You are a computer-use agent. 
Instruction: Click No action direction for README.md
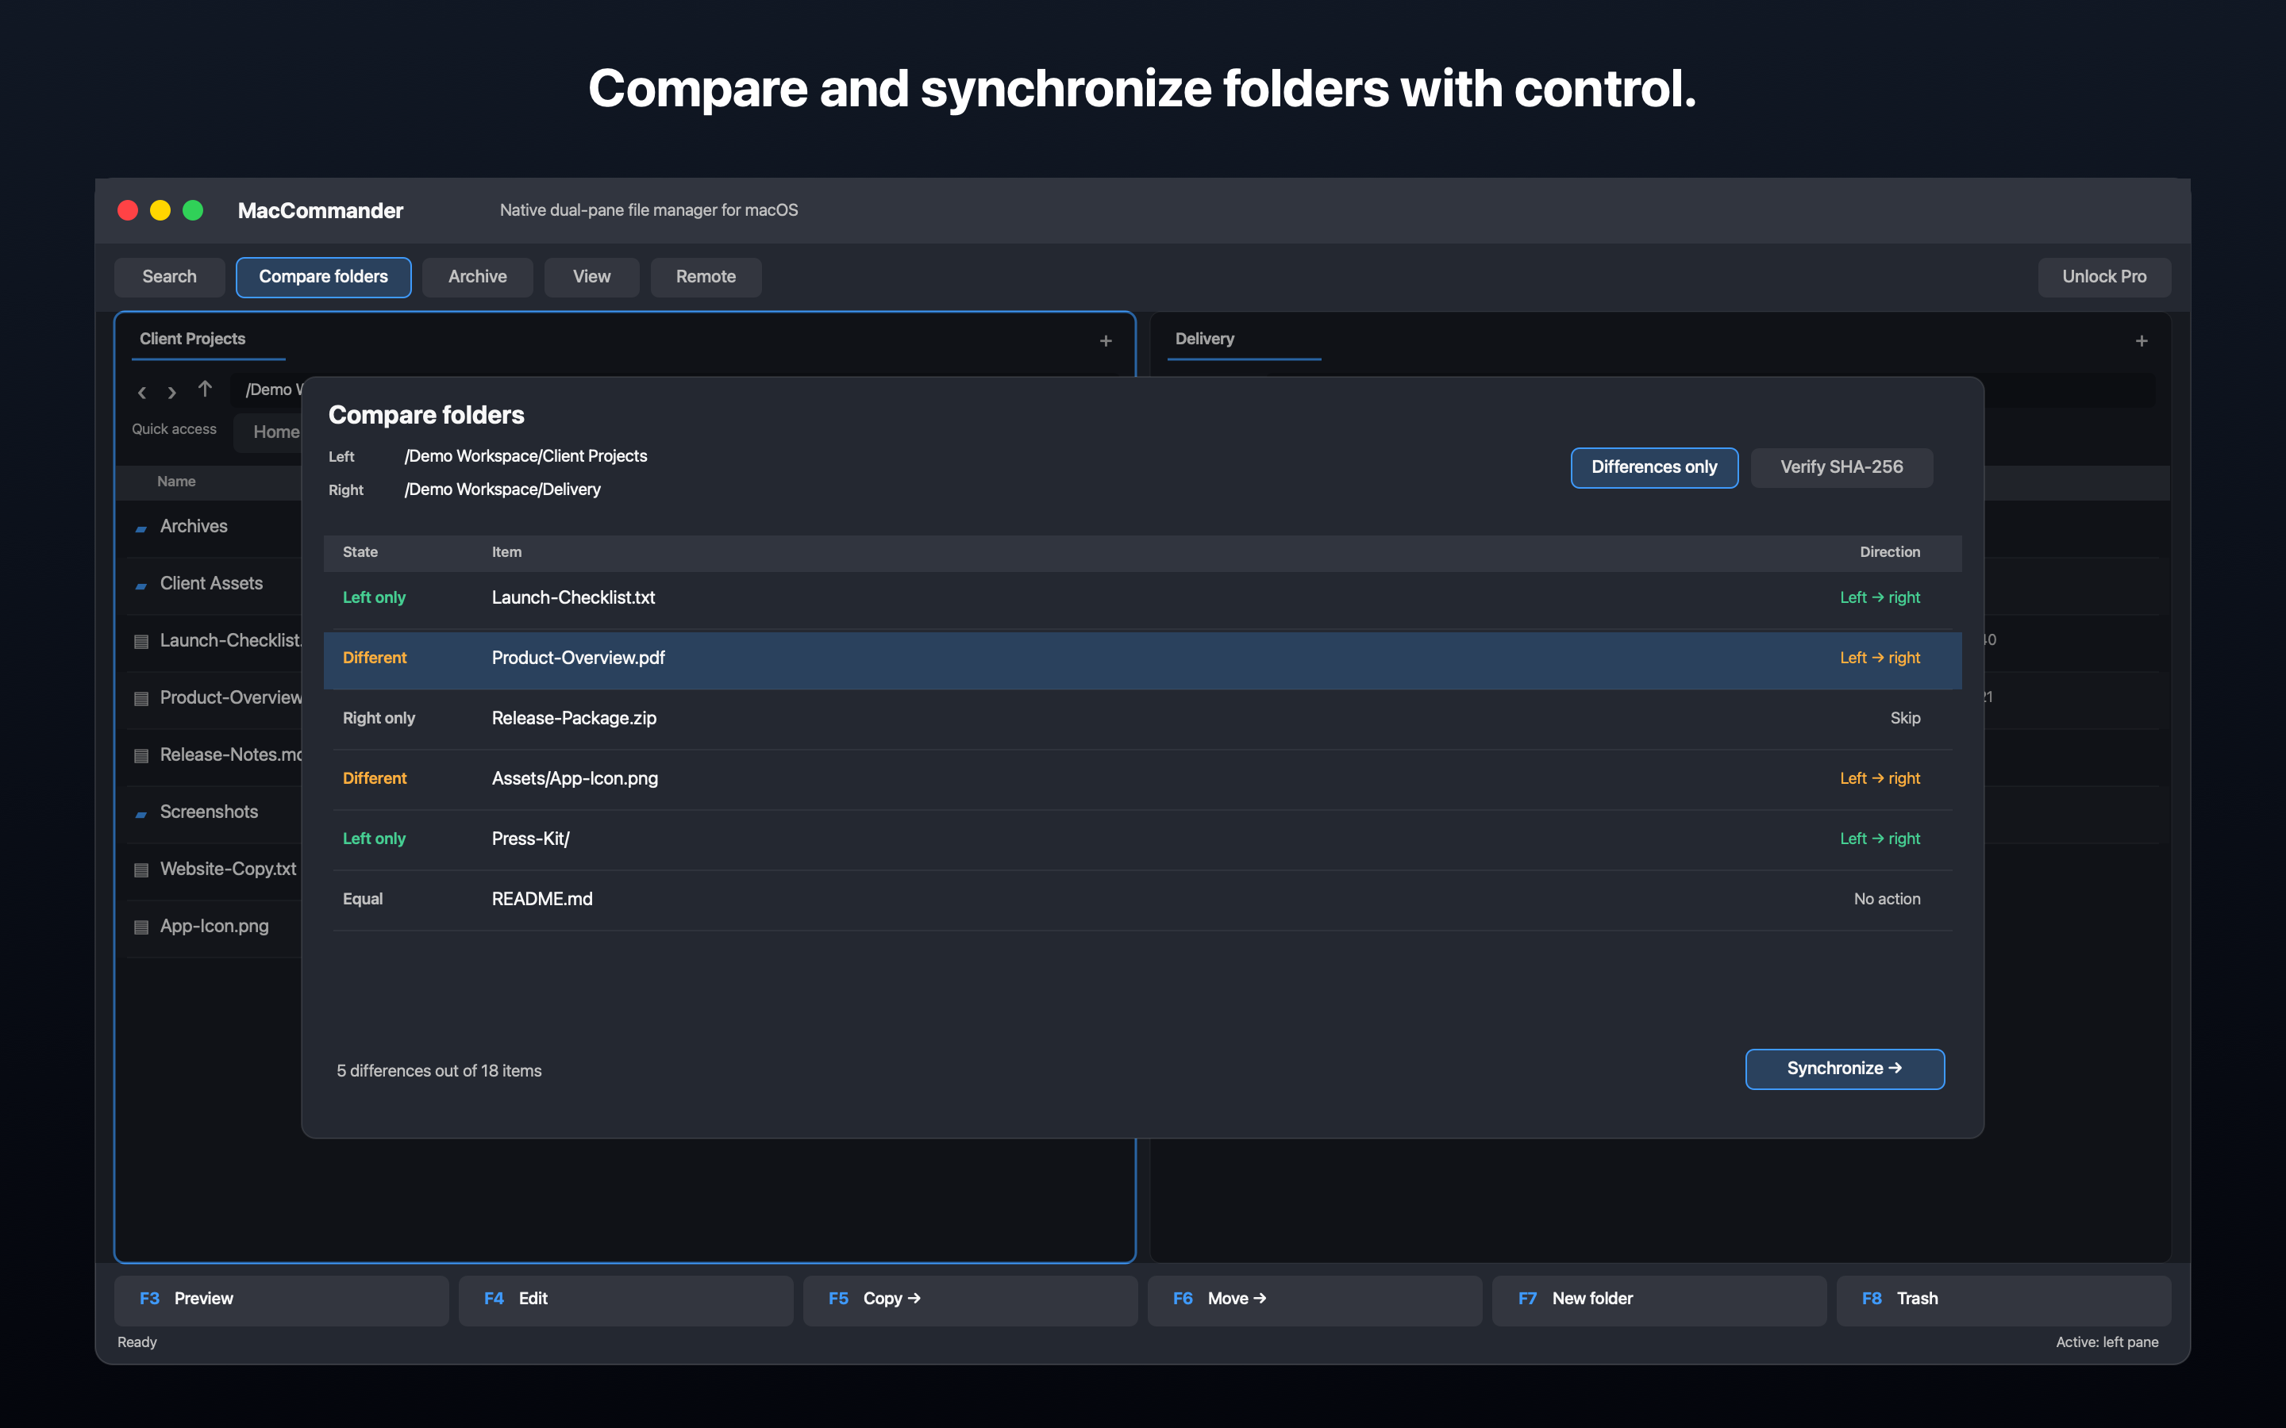click(x=1887, y=900)
